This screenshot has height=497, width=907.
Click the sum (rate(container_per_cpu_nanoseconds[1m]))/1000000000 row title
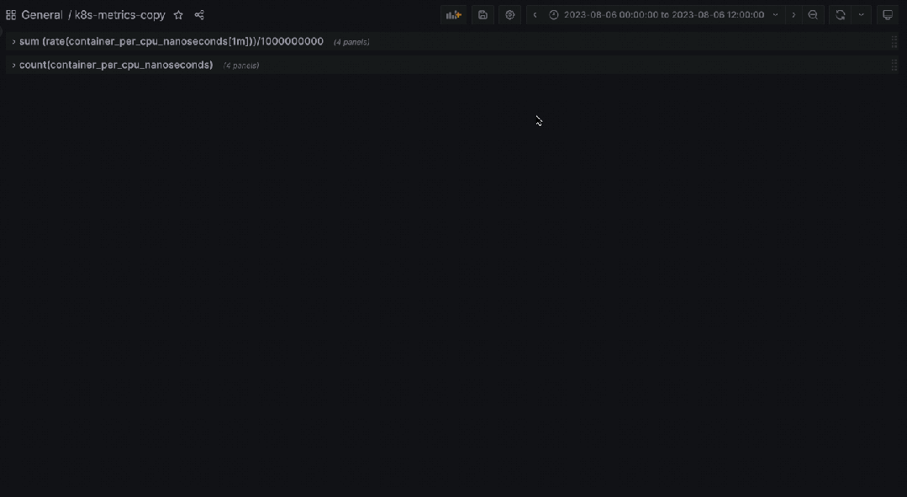pyautogui.click(x=171, y=42)
